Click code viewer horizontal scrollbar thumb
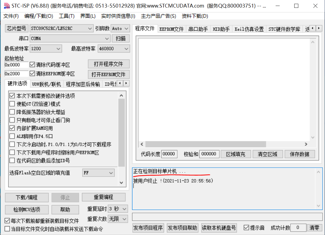The image size is (325, 235). (206, 144)
